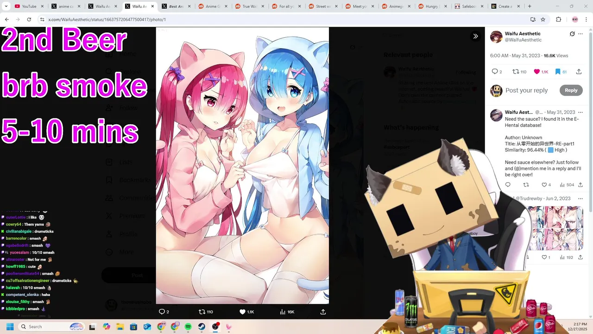
Task: Bookmark this page with the star icon
Action: [x=543, y=19]
